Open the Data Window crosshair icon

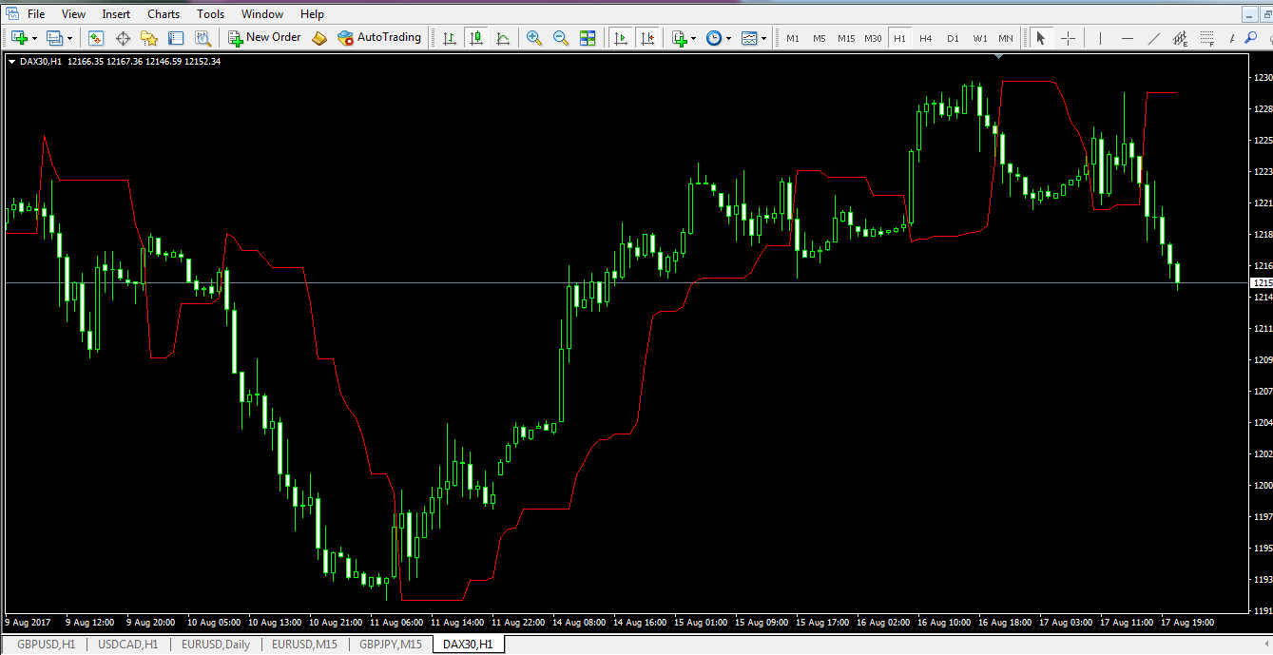(123, 38)
